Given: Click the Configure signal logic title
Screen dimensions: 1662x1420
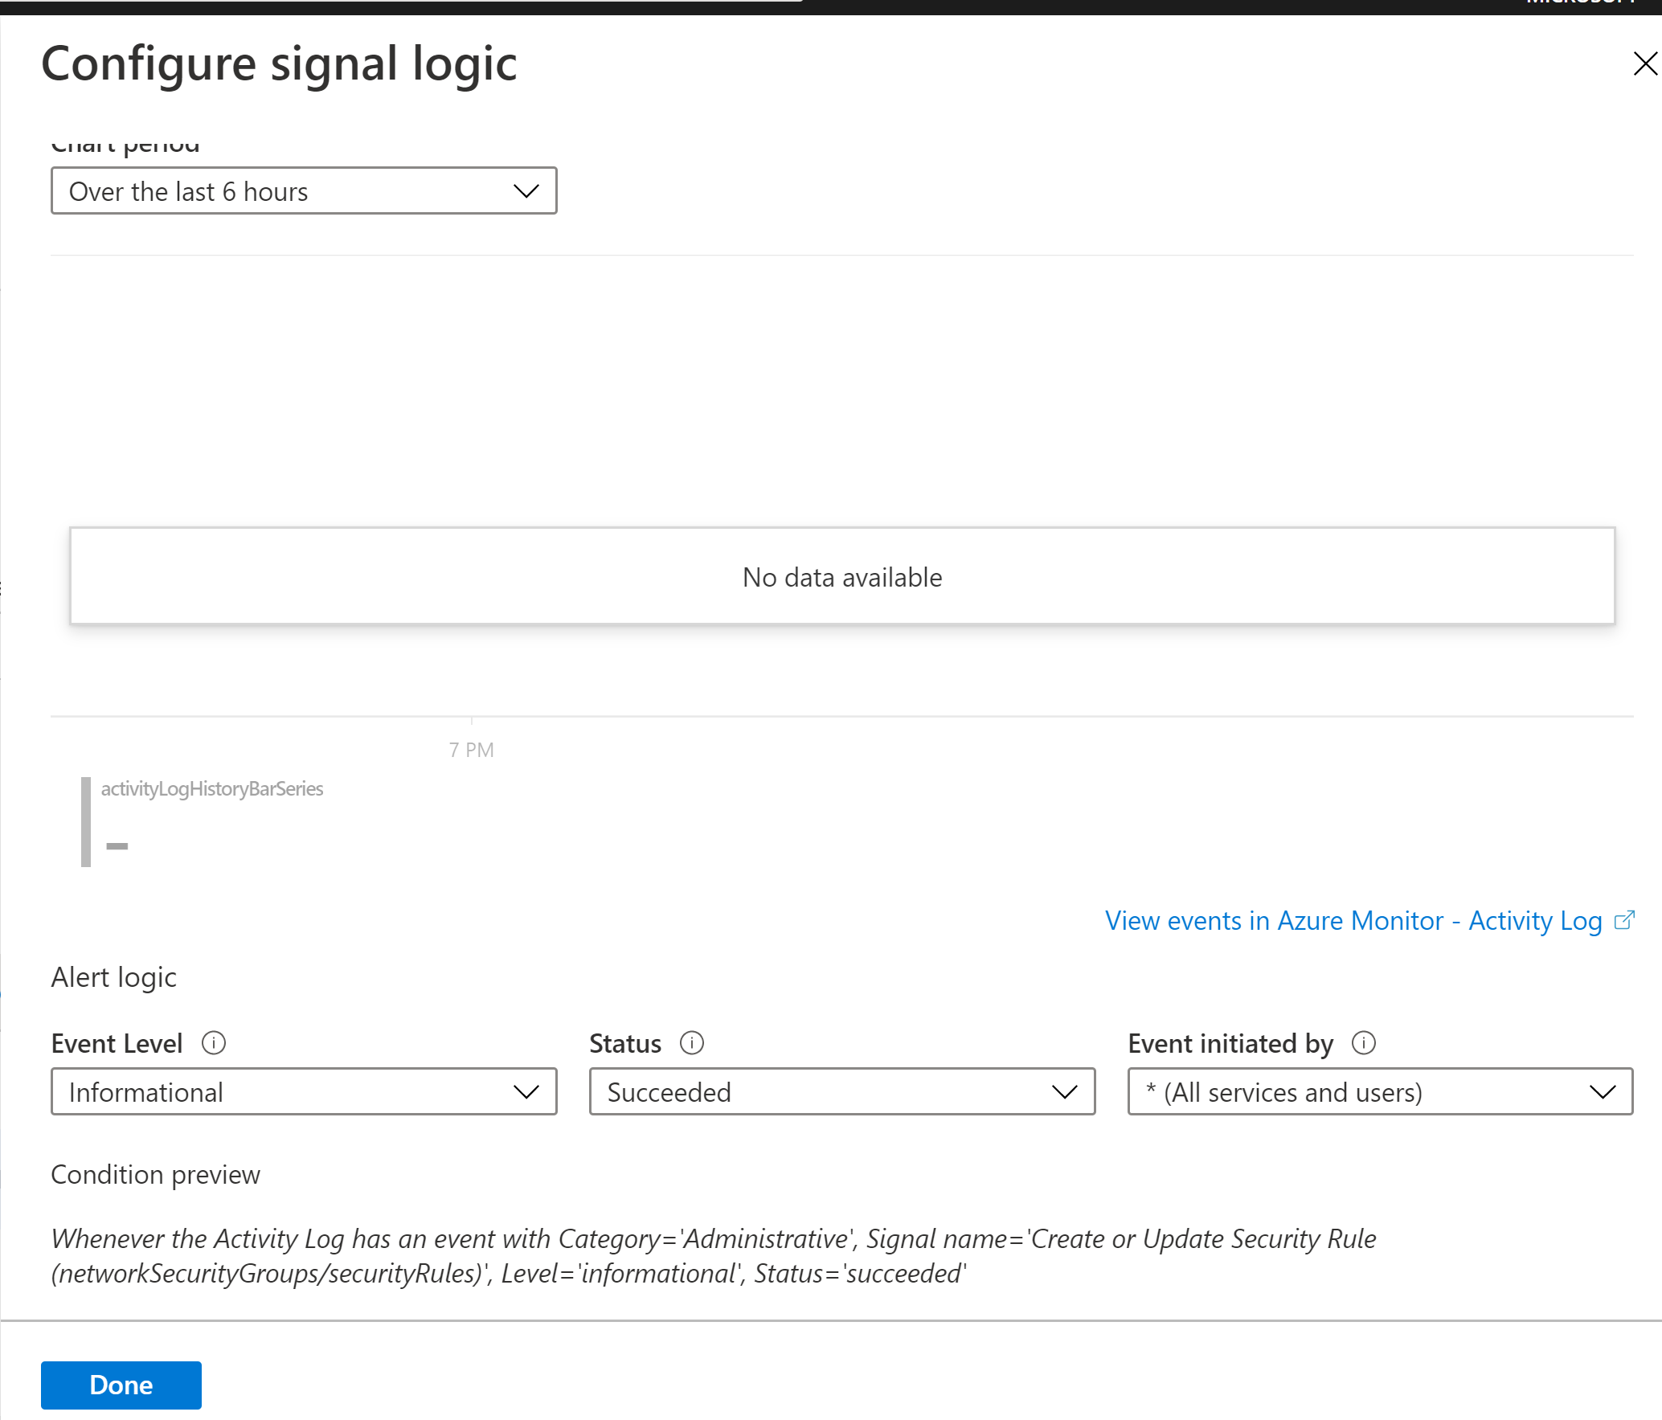Looking at the screenshot, I should coord(279,63).
